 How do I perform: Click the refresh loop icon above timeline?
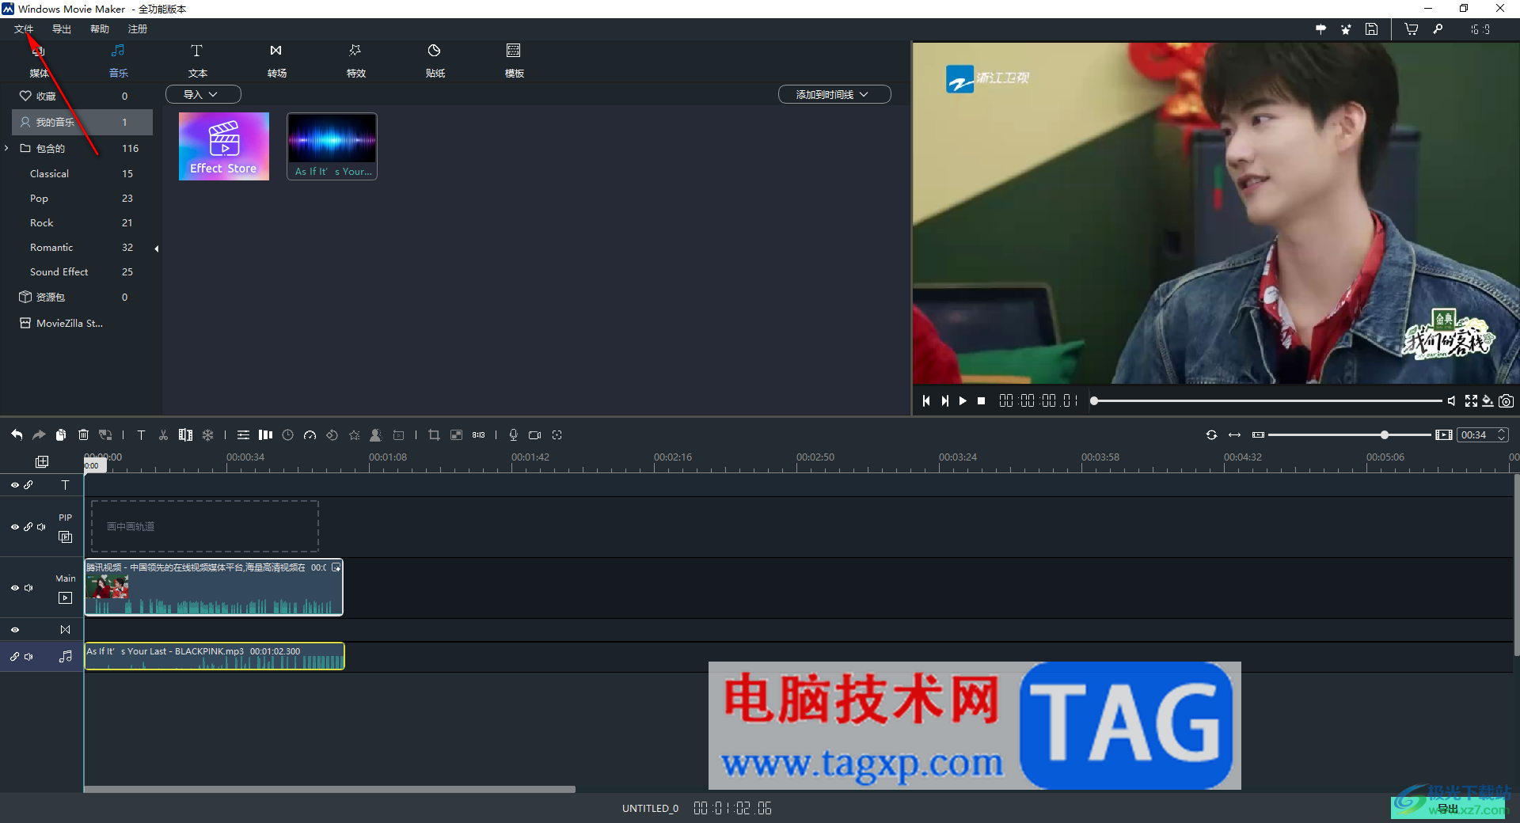1211,434
